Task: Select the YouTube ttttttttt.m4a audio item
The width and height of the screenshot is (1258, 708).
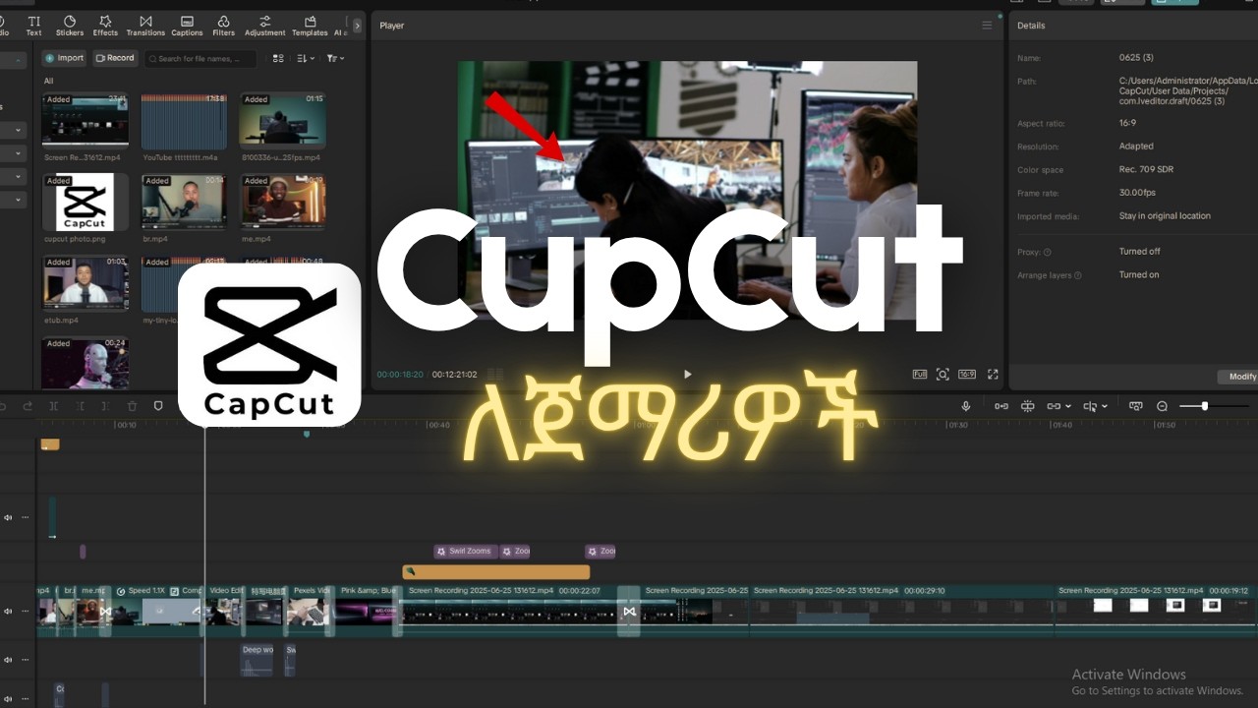Action: (x=184, y=121)
